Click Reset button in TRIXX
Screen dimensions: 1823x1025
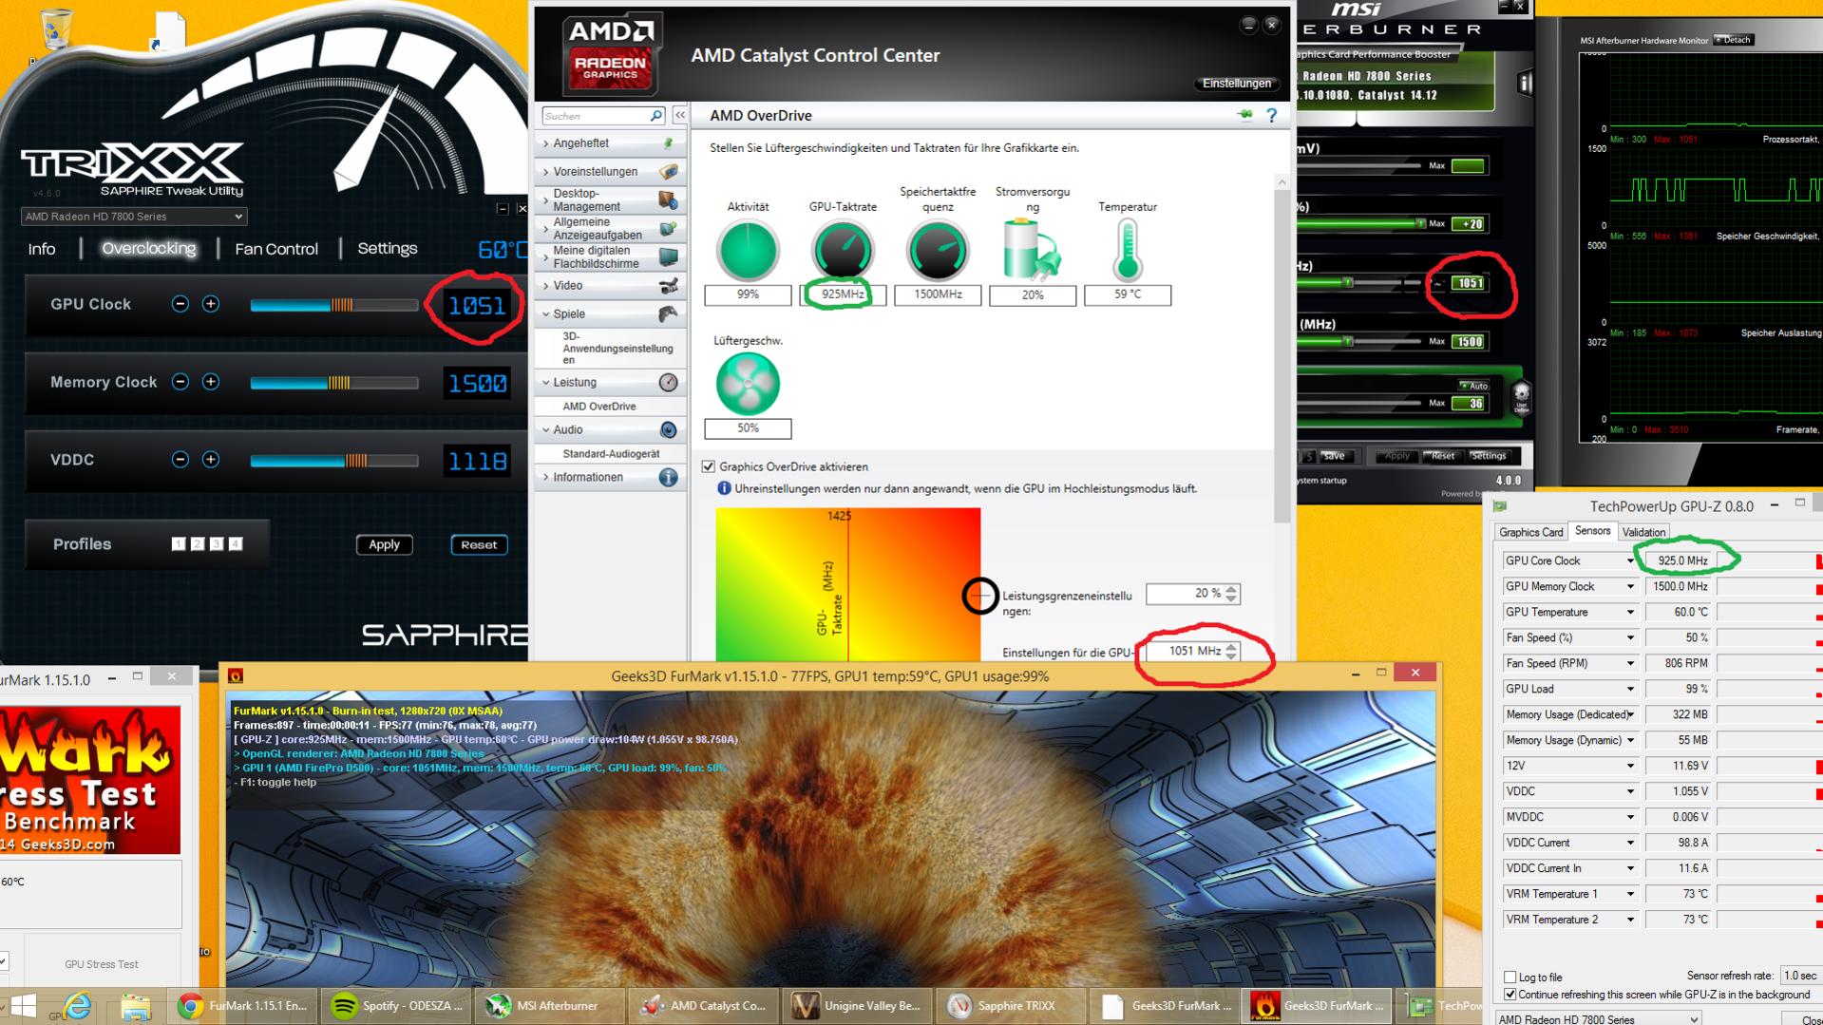[x=479, y=544]
